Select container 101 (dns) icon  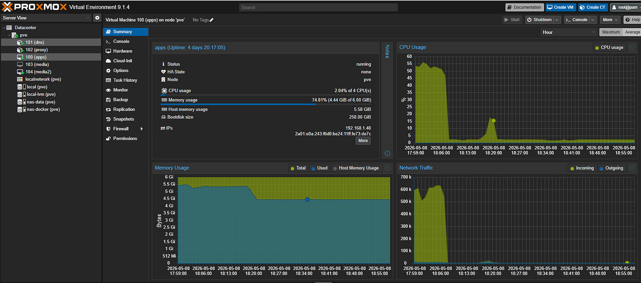20,43
